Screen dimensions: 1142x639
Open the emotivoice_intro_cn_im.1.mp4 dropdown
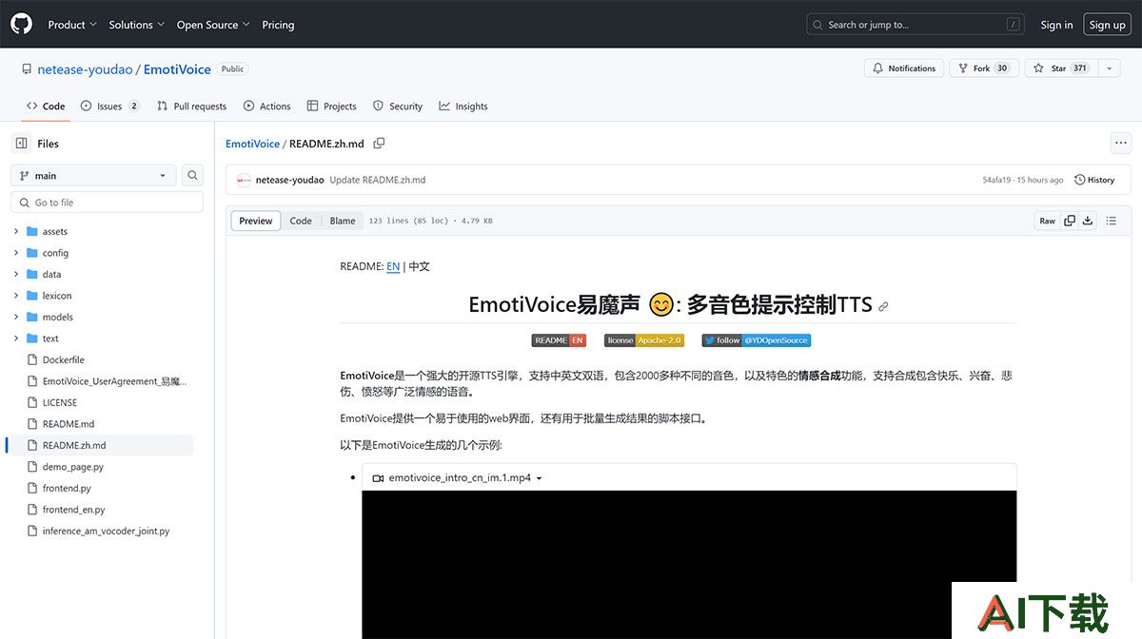pyautogui.click(x=457, y=478)
